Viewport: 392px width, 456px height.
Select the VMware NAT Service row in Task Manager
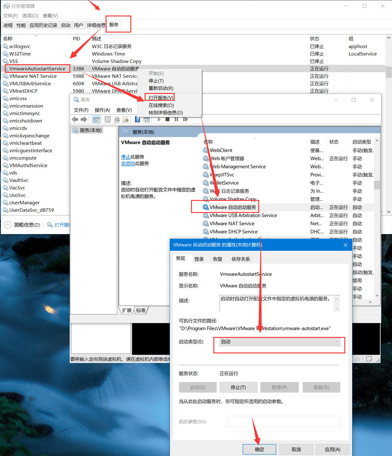tap(194, 76)
